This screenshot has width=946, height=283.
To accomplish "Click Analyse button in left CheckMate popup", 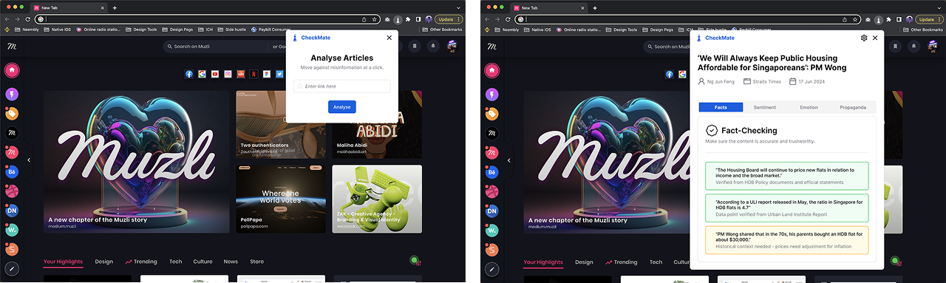I will point(342,107).
